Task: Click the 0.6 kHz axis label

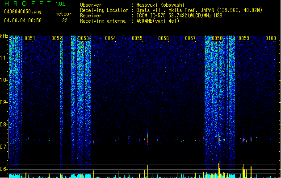Action: click(x=4, y=169)
